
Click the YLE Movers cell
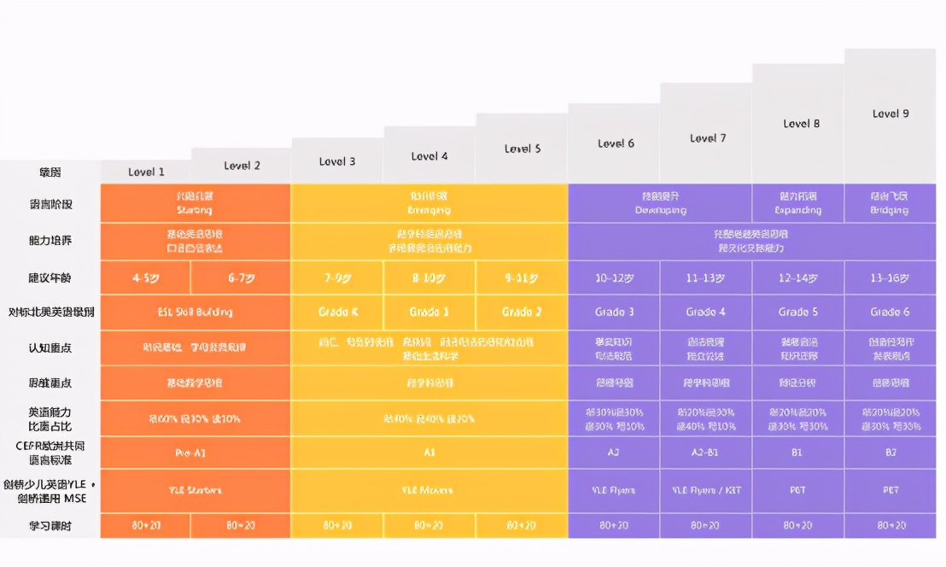click(429, 491)
